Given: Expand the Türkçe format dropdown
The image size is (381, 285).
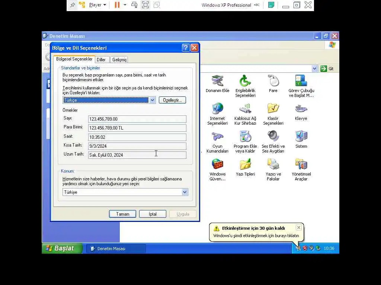Looking at the screenshot, I should [x=152, y=100].
